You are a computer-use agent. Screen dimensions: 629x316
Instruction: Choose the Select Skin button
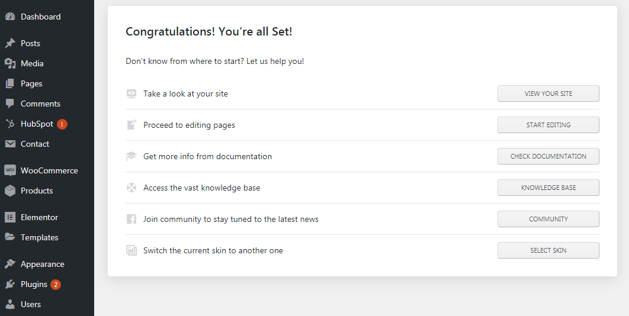click(x=548, y=250)
